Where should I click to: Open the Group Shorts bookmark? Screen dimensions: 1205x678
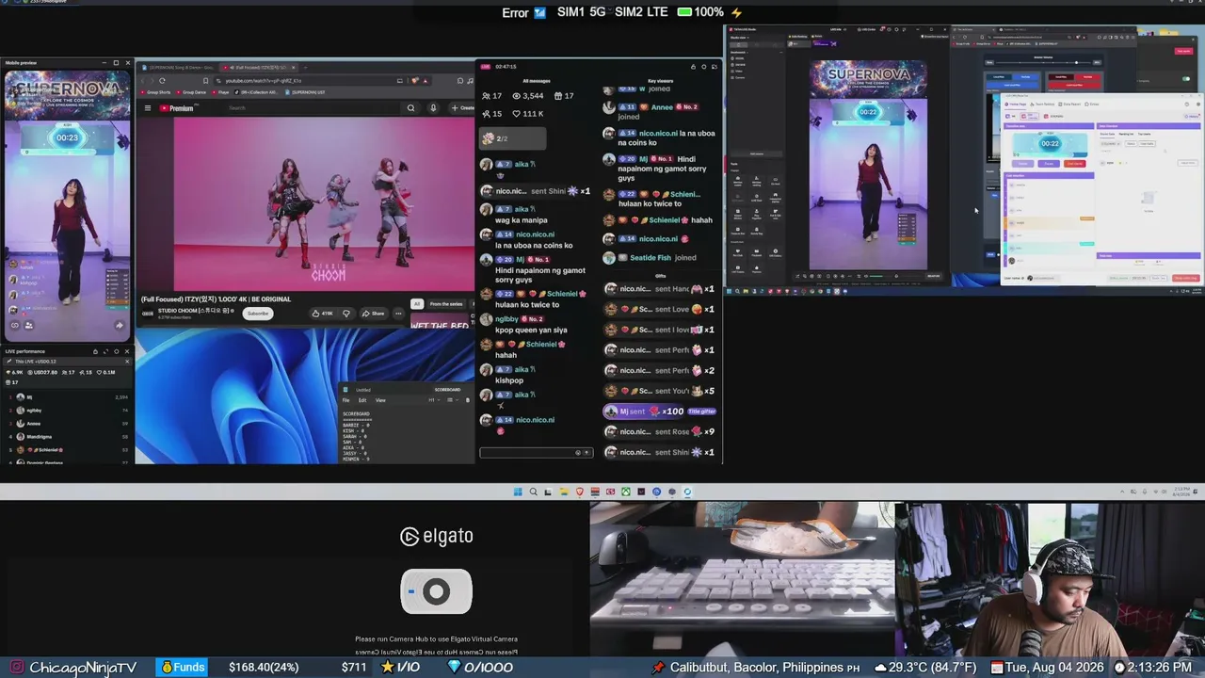coord(156,92)
